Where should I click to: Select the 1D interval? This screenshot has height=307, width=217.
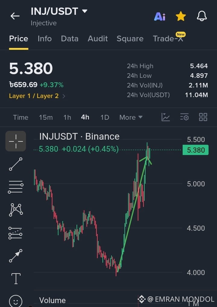click(x=105, y=118)
